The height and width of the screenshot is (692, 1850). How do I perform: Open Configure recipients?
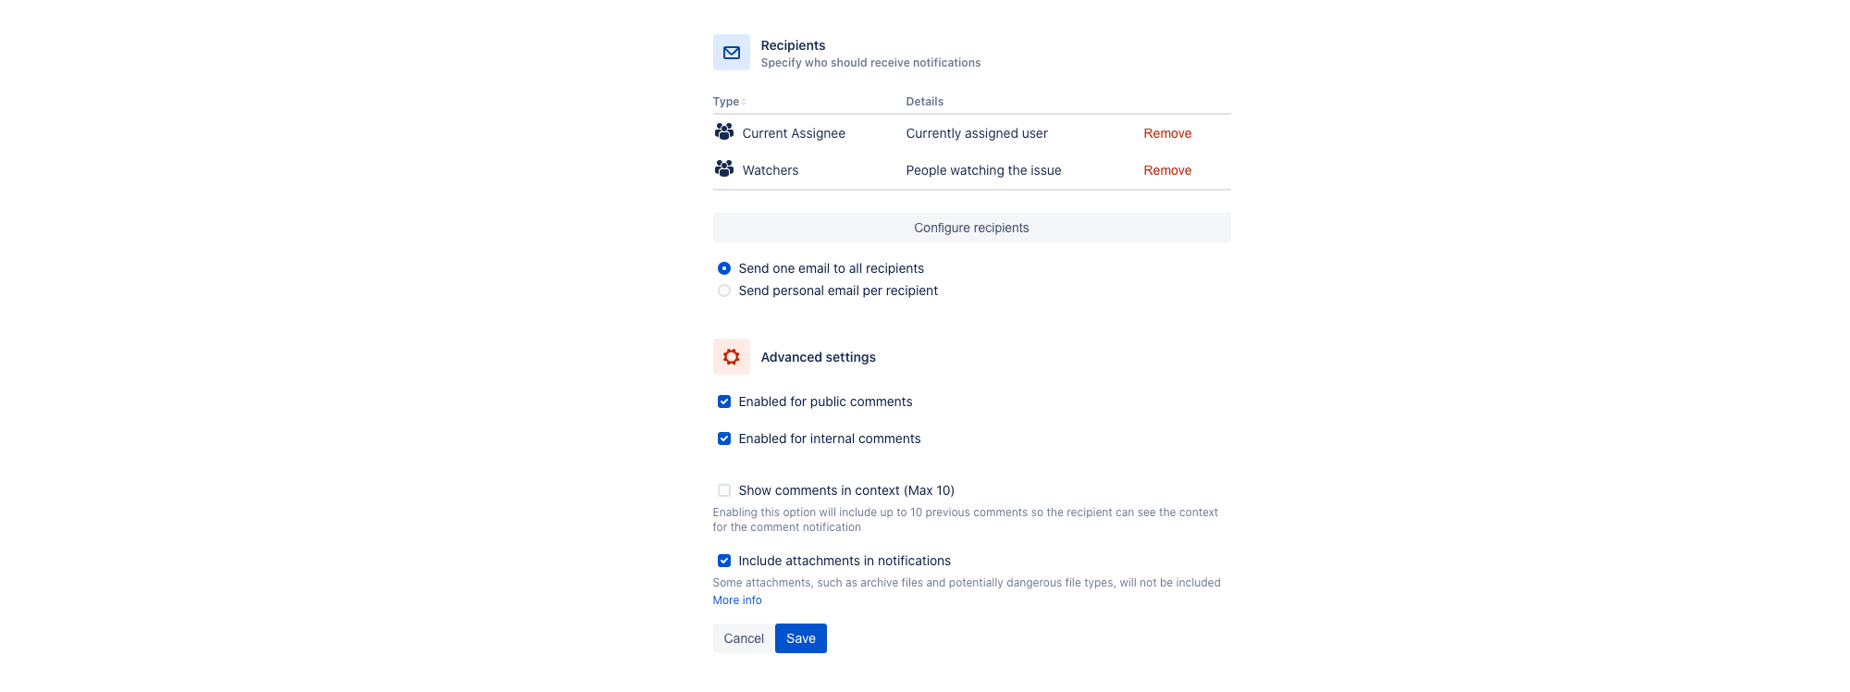pos(971,228)
